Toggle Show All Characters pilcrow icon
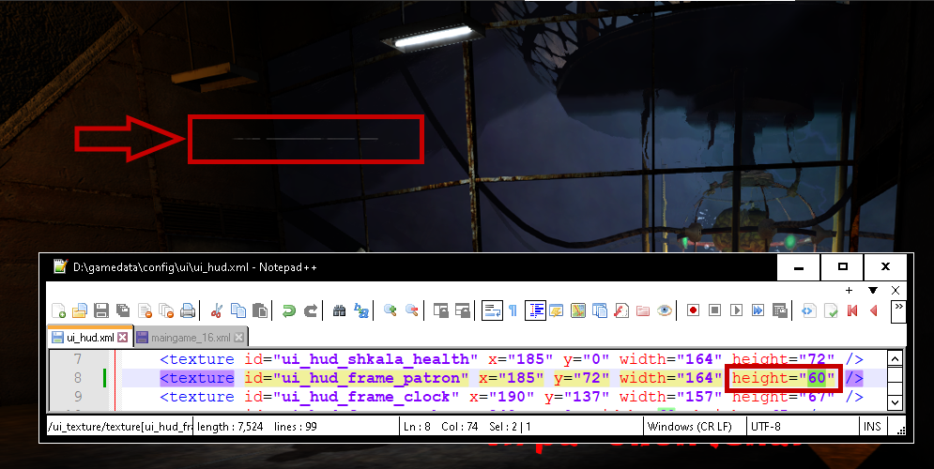This screenshot has height=469, width=934. [513, 310]
